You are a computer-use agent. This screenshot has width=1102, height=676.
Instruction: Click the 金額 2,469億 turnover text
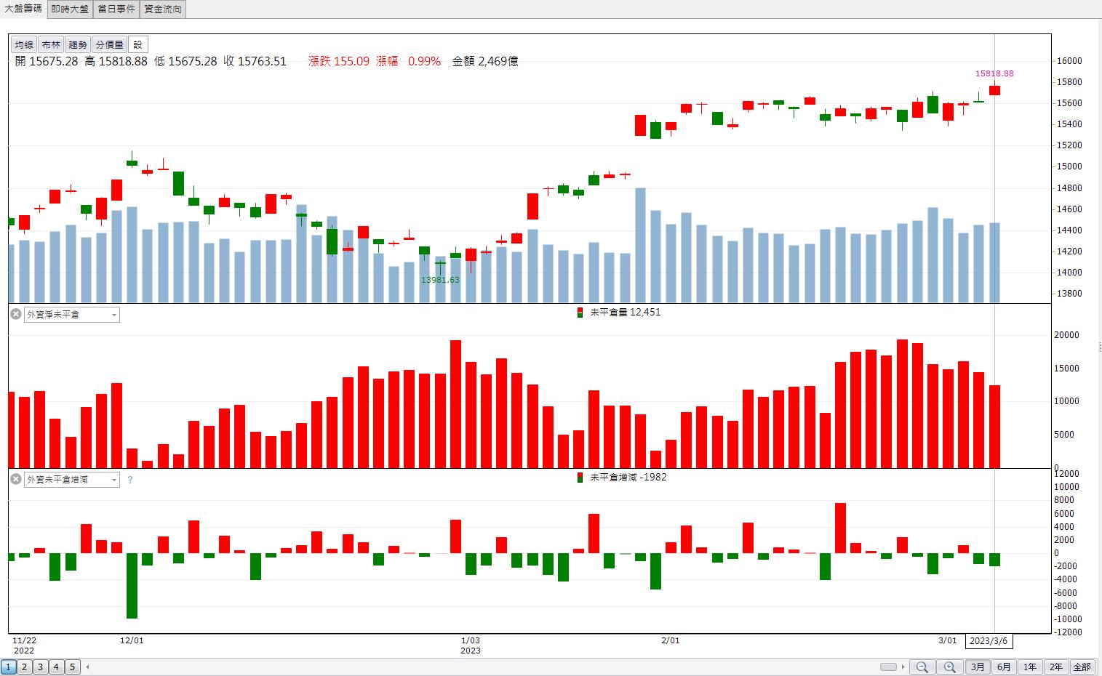[x=485, y=61]
